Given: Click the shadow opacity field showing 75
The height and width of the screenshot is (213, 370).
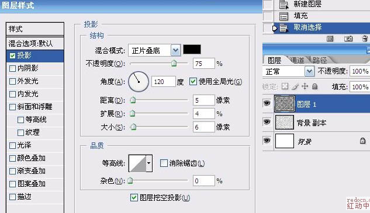Looking at the screenshot, I should 204,64.
